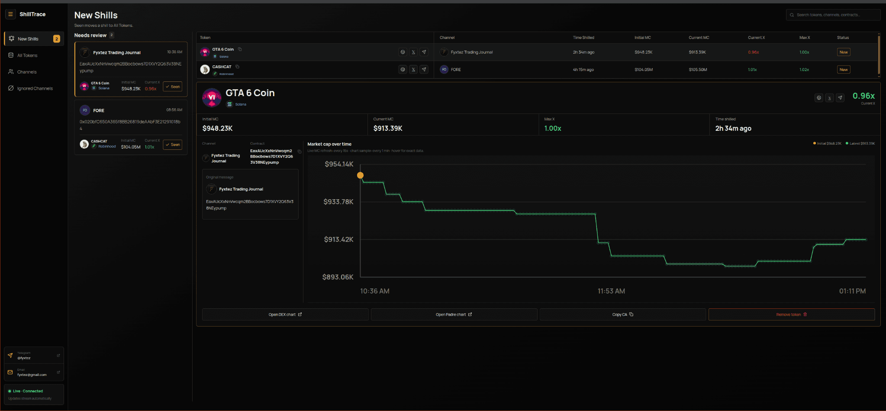Click the Solana chain tag in detail header
This screenshot has width=886, height=411.
[236, 104]
